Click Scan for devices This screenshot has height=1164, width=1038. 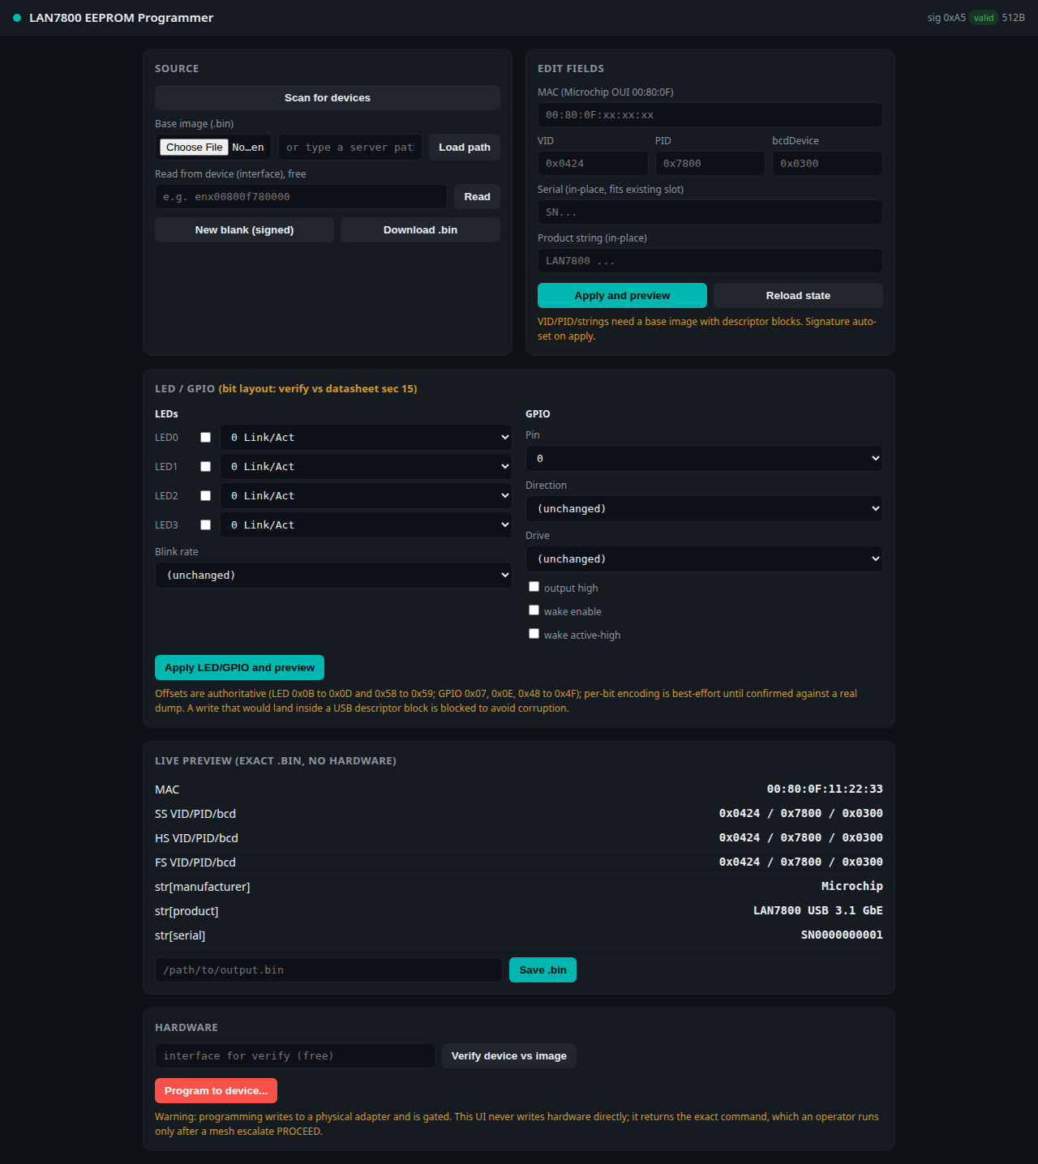[x=328, y=98]
